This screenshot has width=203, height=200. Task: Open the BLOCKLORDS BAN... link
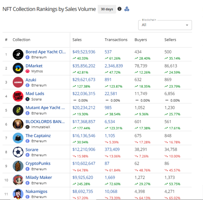coord(45,121)
